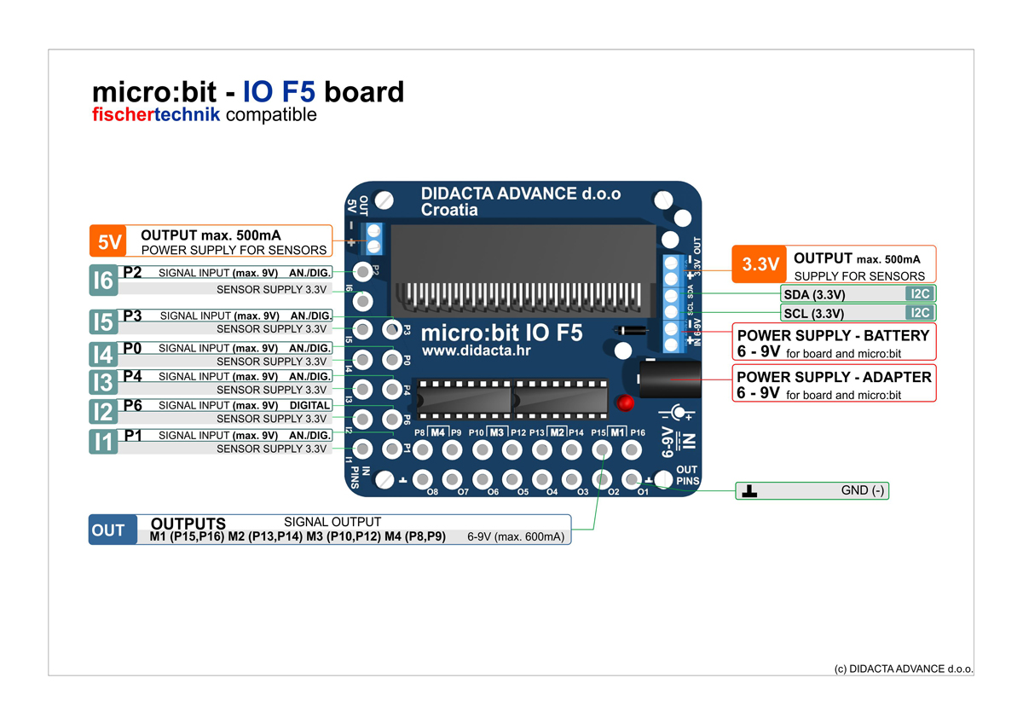Image resolution: width=1023 pixels, height=724 pixels.
Task: Click the red LED on the board
Action: tap(625, 403)
